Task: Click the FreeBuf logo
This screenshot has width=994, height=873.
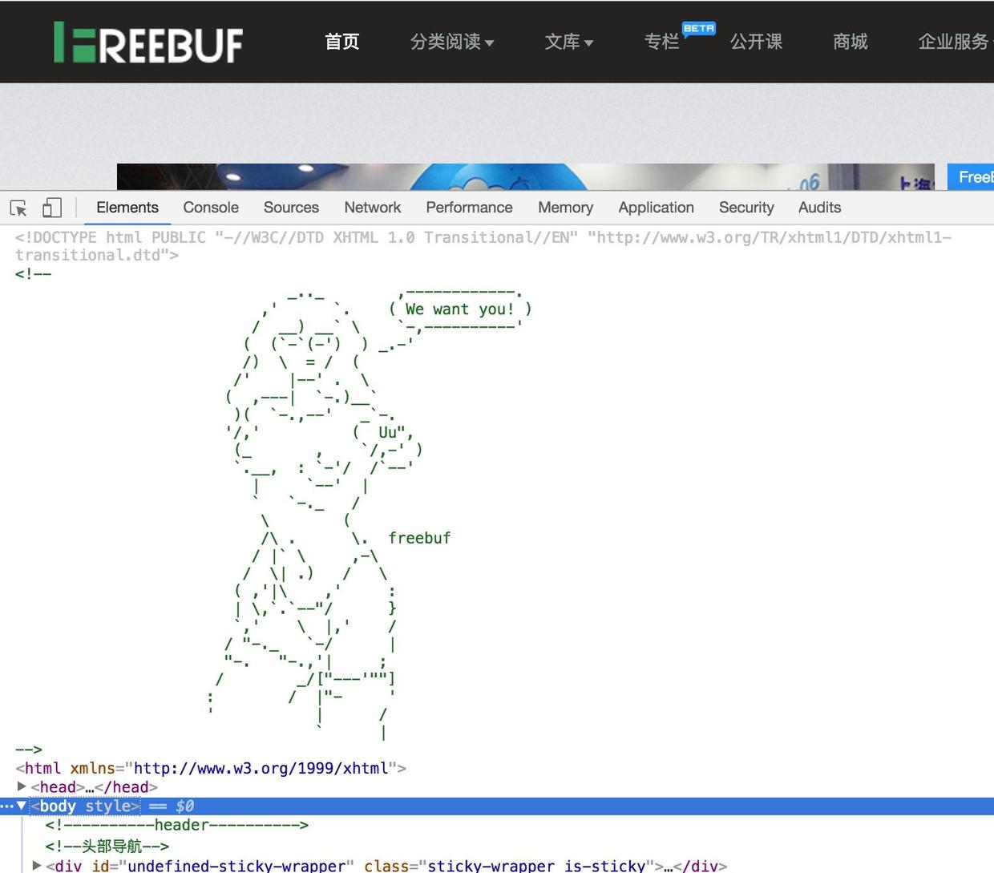Action: pyautogui.click(x=148, y=42)
